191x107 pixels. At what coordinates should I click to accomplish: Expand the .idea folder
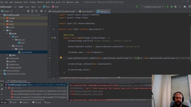click(x=4, y=21)
